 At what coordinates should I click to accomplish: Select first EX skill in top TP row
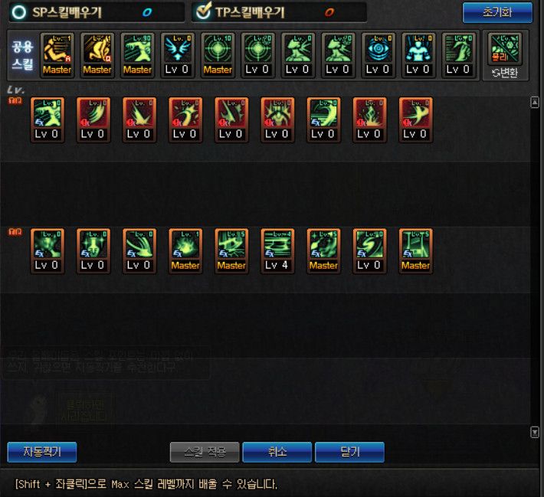click(48, 120)
